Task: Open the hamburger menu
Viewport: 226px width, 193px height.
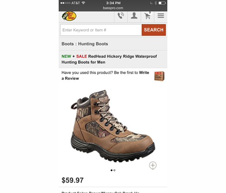Action: [x=161, y=16]
